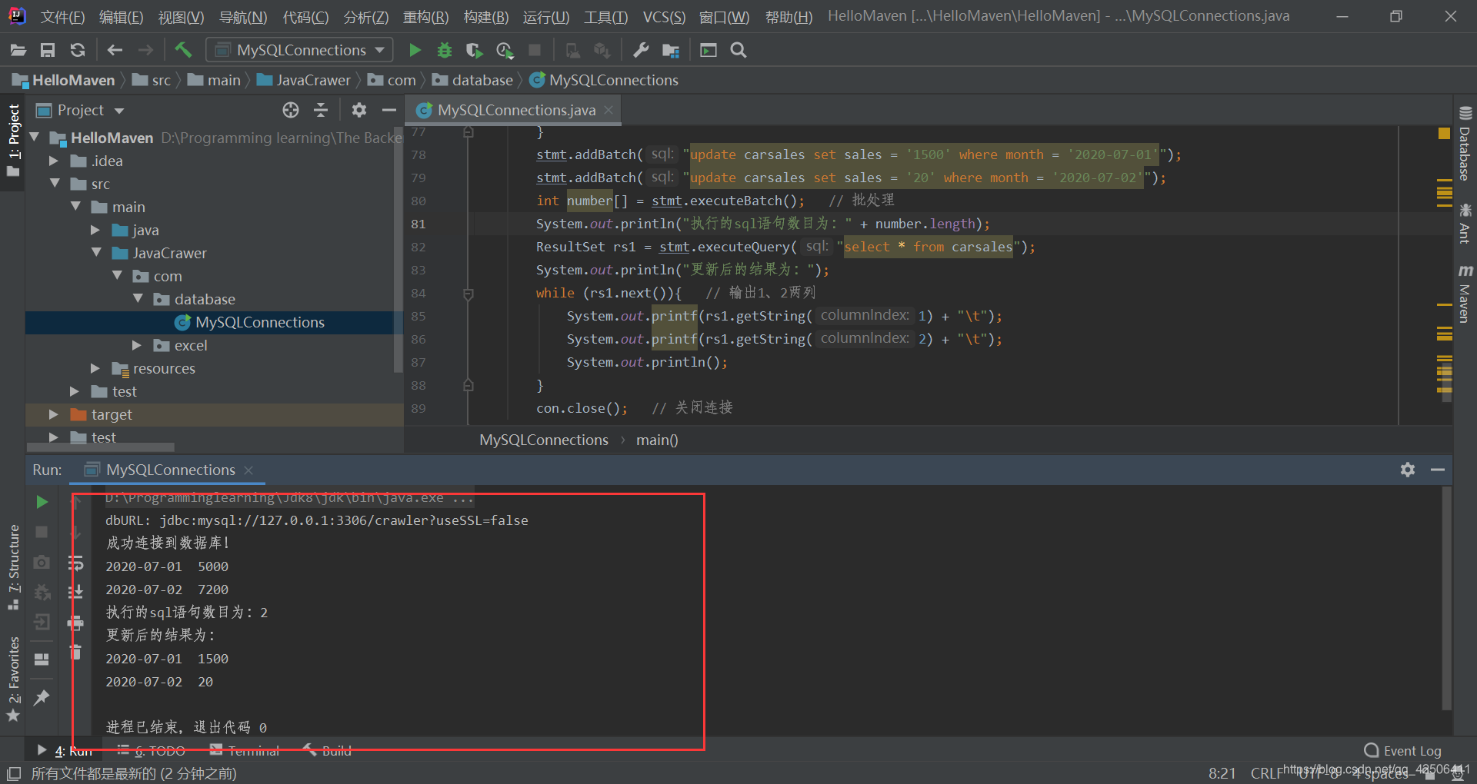
Task: Open Run panel gear settings
Action: (1408, 470)
